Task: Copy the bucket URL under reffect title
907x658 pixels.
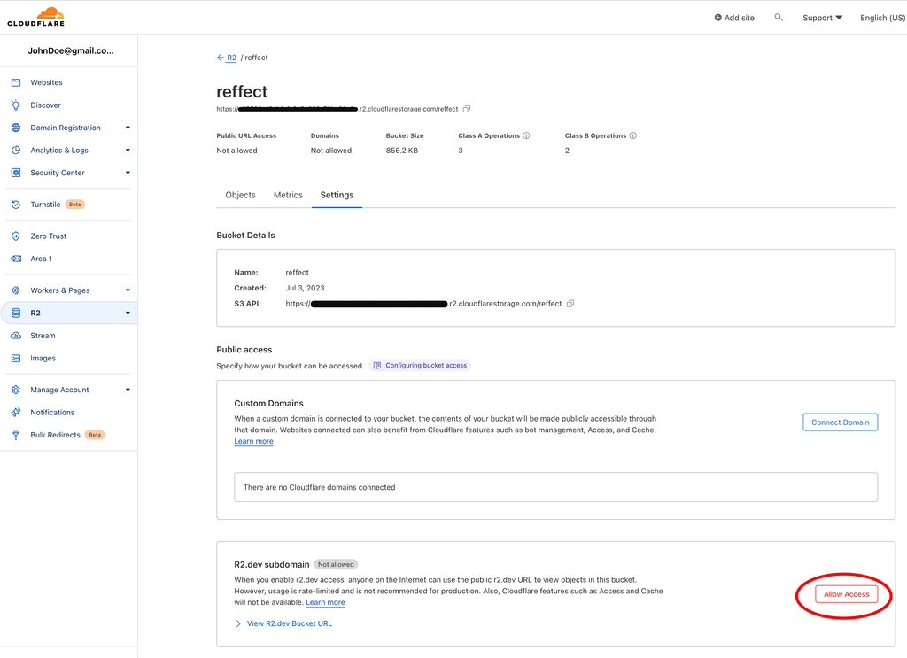Action: click(x=467, y=109)
